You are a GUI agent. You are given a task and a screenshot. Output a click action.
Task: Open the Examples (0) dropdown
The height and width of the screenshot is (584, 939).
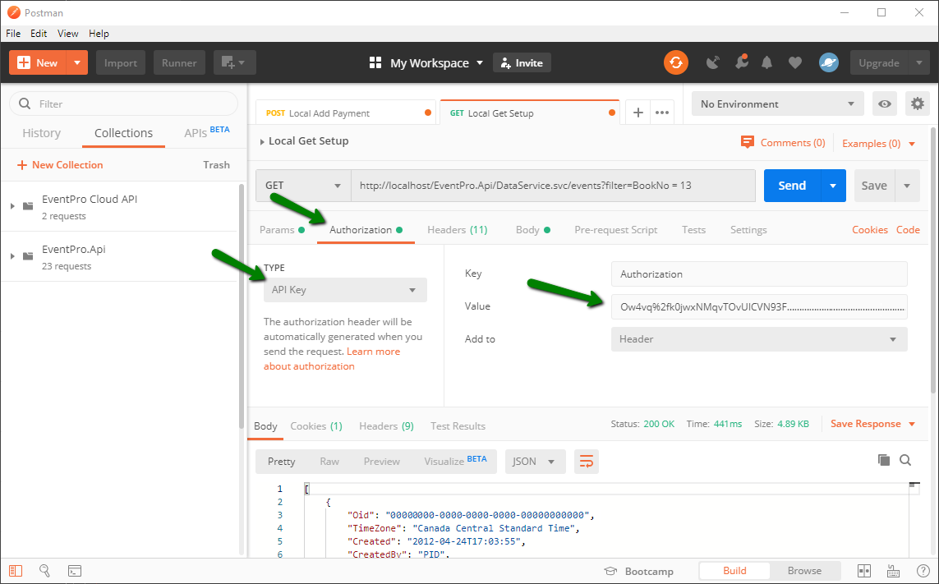tap(878, 143)
